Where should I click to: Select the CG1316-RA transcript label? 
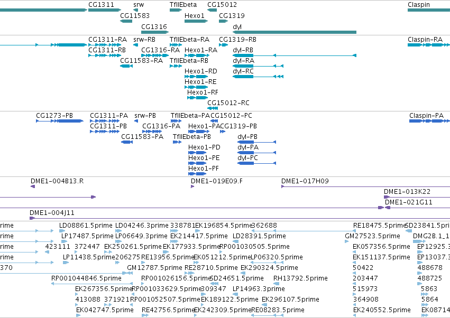[x=160, y=50]
